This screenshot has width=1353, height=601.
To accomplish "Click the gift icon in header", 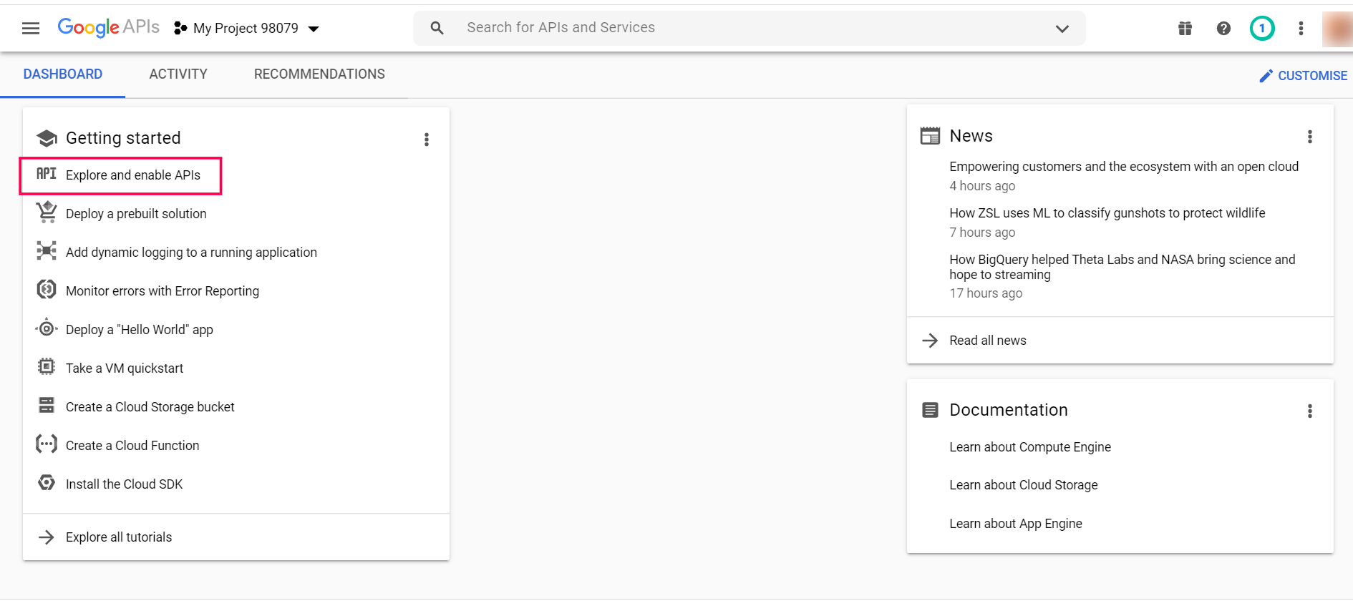I will tap(1185, 29).
